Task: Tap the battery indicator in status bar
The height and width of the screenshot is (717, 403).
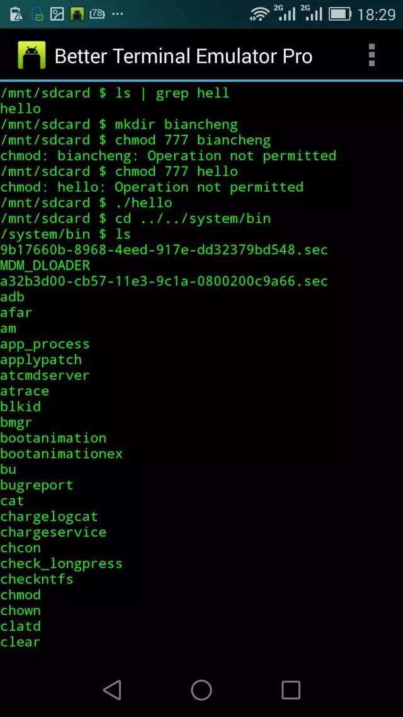Action: pyautogui.click(x=339, y=14)
